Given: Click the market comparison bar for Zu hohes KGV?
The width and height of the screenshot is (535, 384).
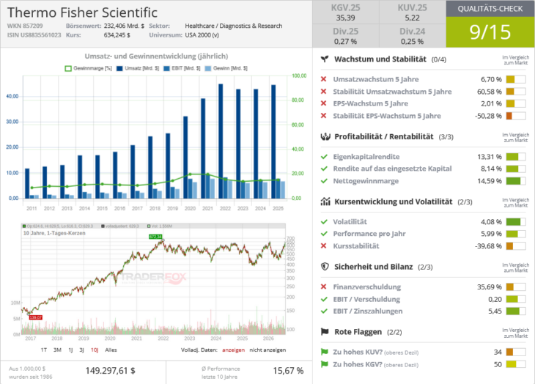Looking at the screenshot, I should [515, 364].
